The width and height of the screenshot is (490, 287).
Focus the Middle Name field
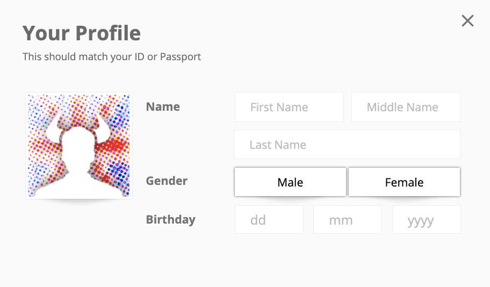[x=406, y=107]
